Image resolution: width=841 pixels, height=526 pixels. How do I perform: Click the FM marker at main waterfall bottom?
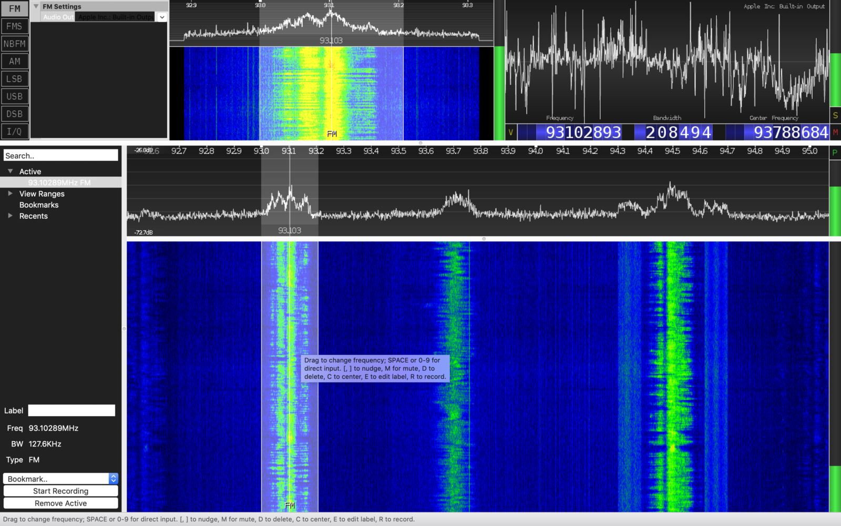[x=290, y=505]
